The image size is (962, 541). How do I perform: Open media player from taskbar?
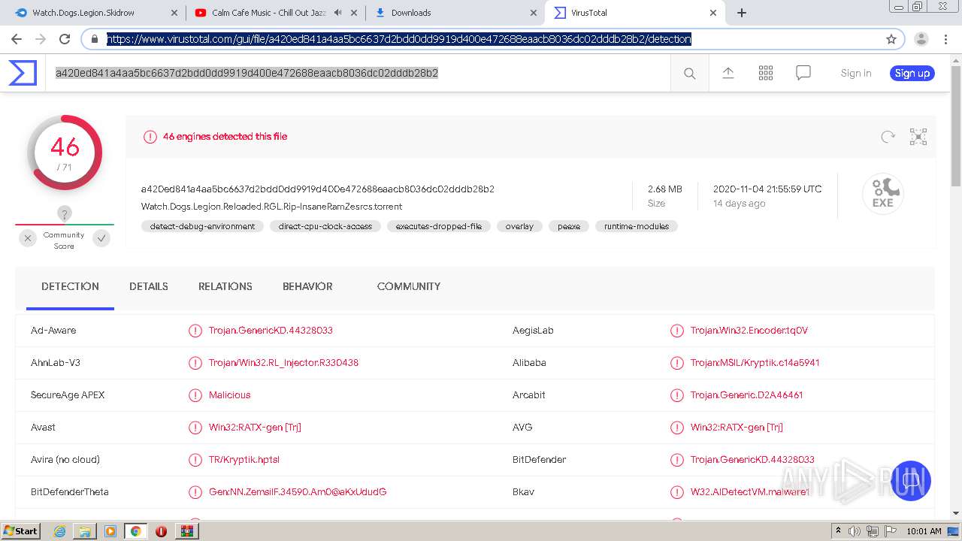[110, 531]
